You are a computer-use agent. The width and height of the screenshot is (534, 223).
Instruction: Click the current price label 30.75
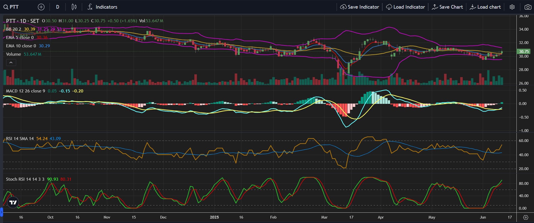coord(524,51)
